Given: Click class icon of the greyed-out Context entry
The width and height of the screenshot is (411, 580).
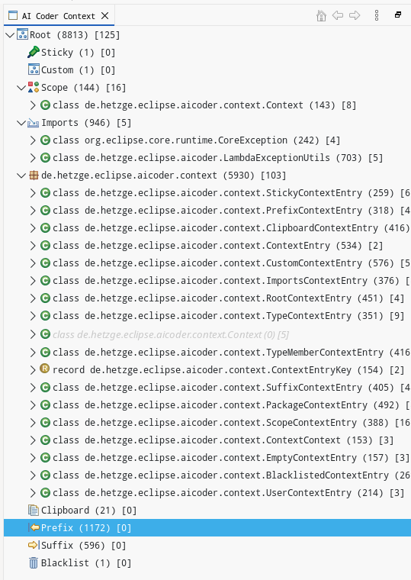Looking at the screenshot, I should tap(45, 334).
